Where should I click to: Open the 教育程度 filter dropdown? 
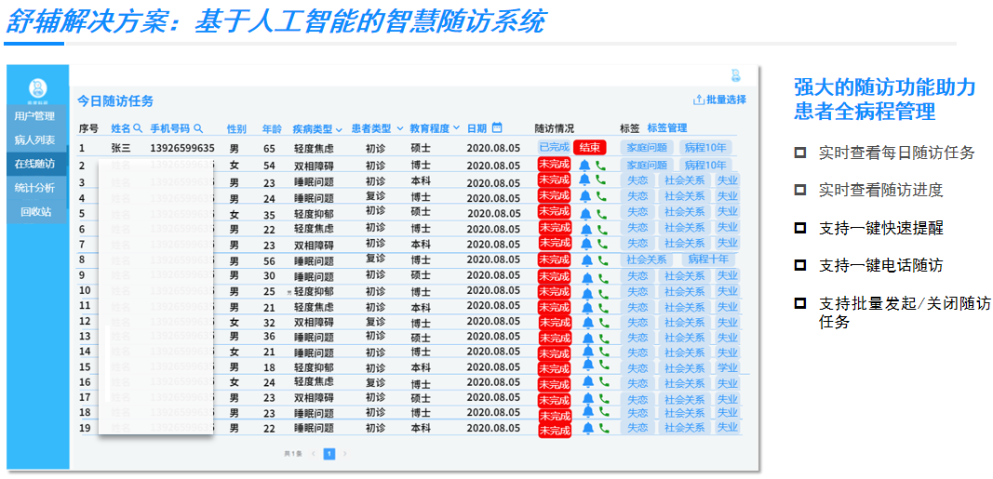tap(456, 129)
